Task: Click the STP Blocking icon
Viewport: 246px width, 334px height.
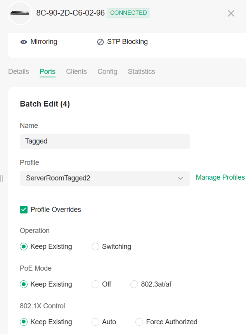Action: [100, 42]
